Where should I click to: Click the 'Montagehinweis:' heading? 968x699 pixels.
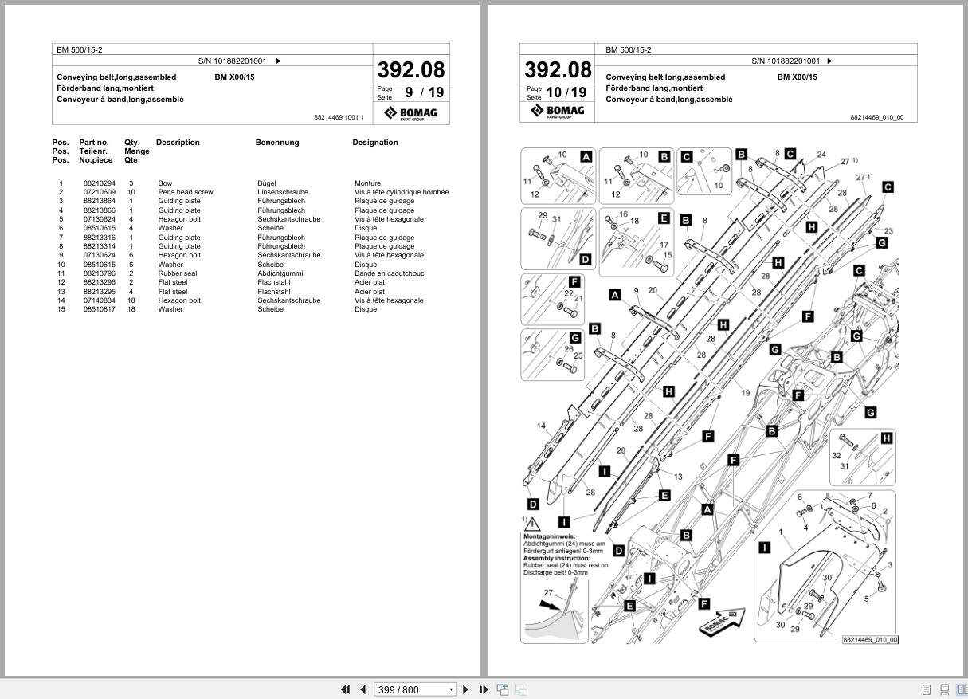(x=550, y=537)
